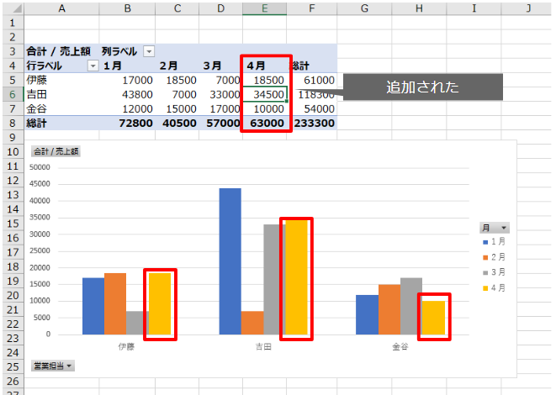Select column F header

tap(312, 8)
